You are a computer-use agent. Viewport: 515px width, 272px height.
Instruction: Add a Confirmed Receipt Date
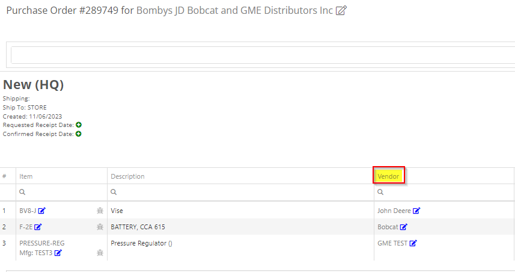tap(79, 134)
